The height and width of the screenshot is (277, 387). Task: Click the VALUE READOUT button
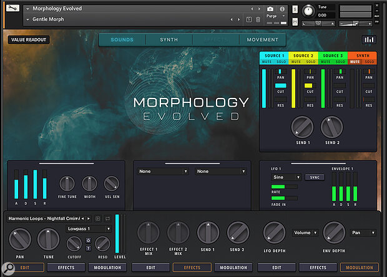point(29,40)
